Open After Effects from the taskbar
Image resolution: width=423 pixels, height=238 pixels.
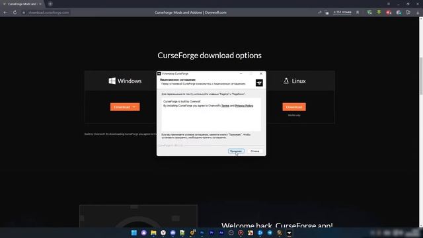pos(221,233)
